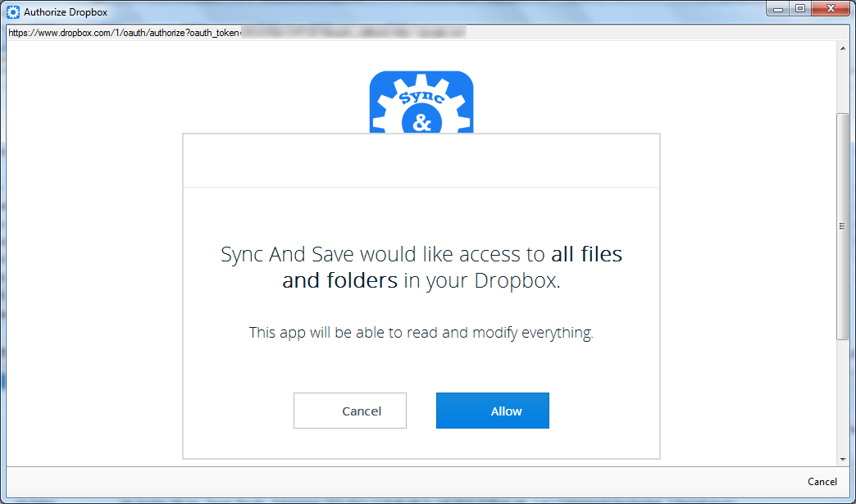Click the minimize window icon
Screen dimensions: 856x504
click(776, 8)
